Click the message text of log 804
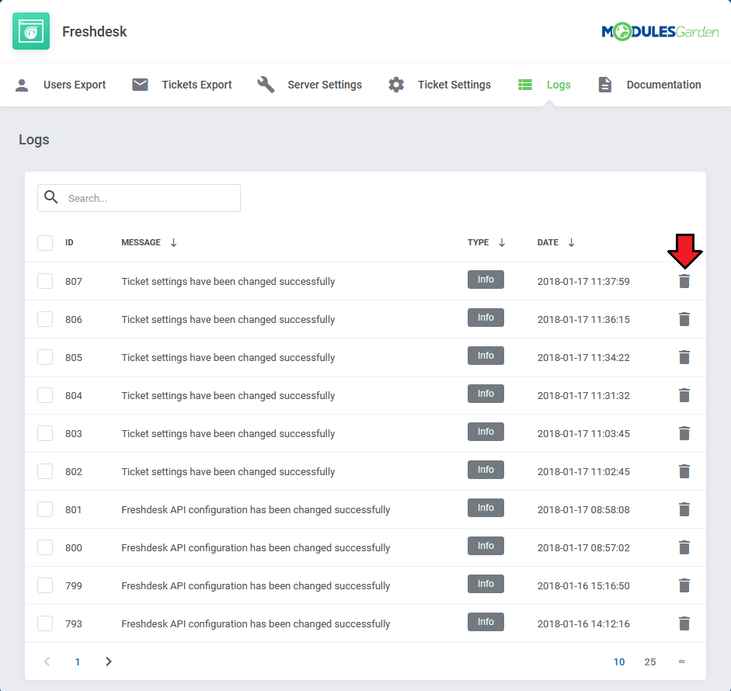The width and height of the screenshot is (731, 691). click(228, 396)
